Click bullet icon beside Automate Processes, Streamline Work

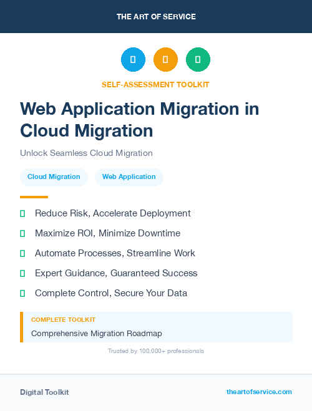22,253
